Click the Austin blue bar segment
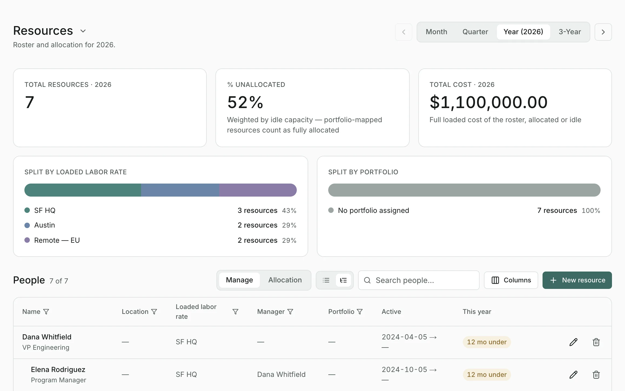Screen dimensions: 625x391 point(180,190)
